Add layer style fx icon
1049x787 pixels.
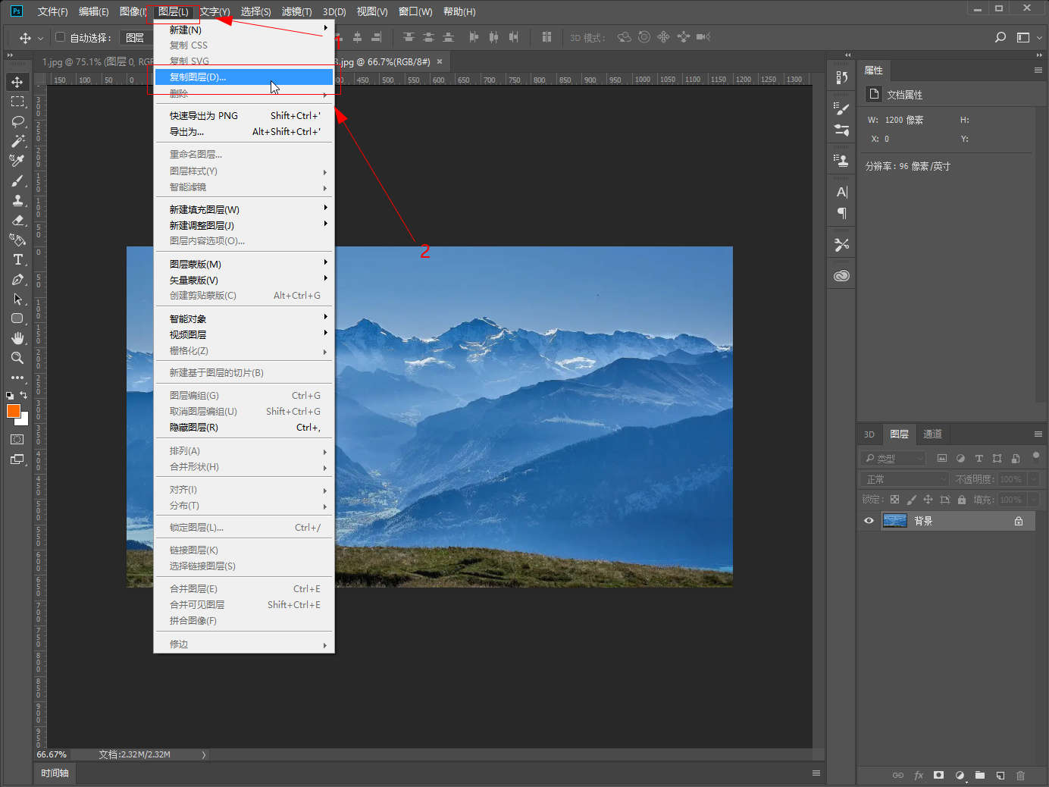[x=919, y=775]
